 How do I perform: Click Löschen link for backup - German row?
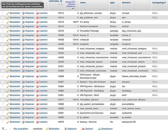[43, 122]
